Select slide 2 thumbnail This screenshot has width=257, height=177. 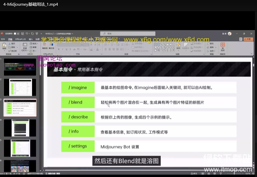click(20, 87)
